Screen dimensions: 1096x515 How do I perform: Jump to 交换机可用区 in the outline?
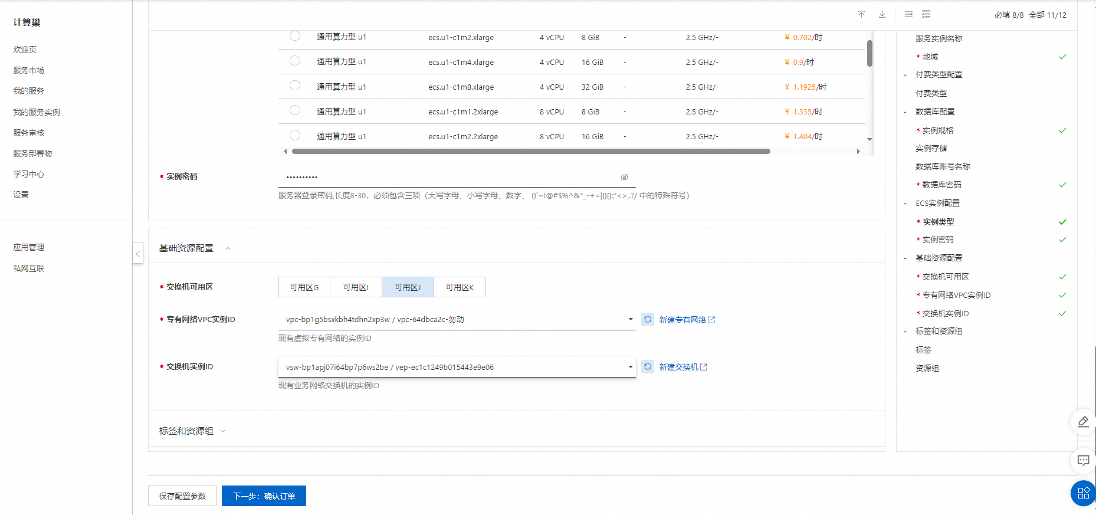click(x=946, y=277)
